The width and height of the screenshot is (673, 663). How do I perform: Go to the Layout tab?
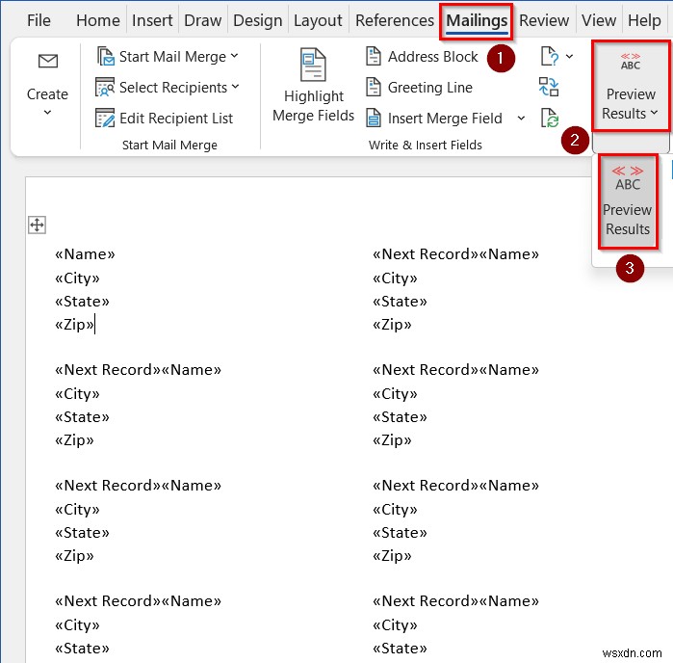(x=318, y=20)
